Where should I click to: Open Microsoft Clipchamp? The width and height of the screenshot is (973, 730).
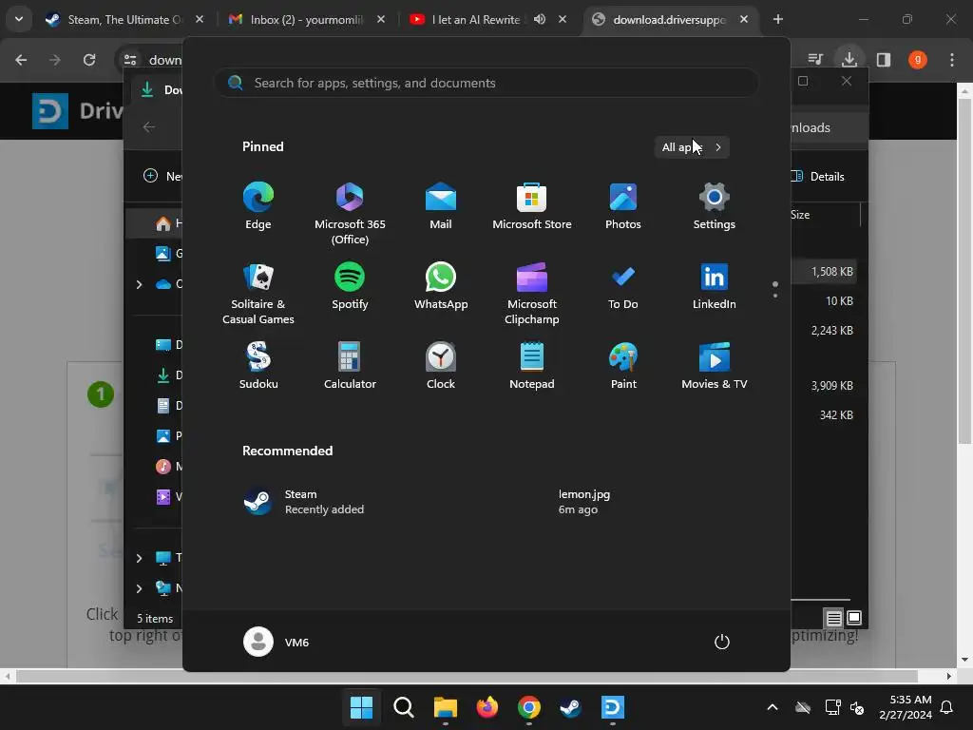point(532,294)
